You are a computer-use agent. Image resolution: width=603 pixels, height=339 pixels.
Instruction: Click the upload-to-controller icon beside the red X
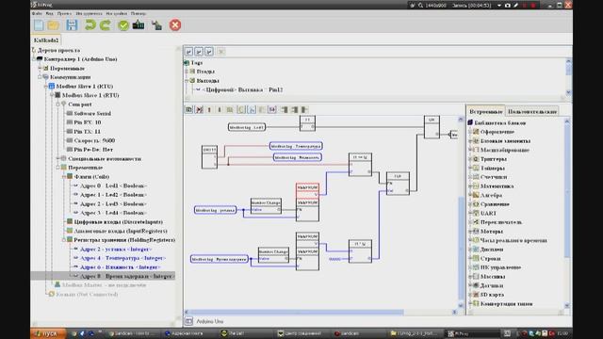tap(156, 25)
